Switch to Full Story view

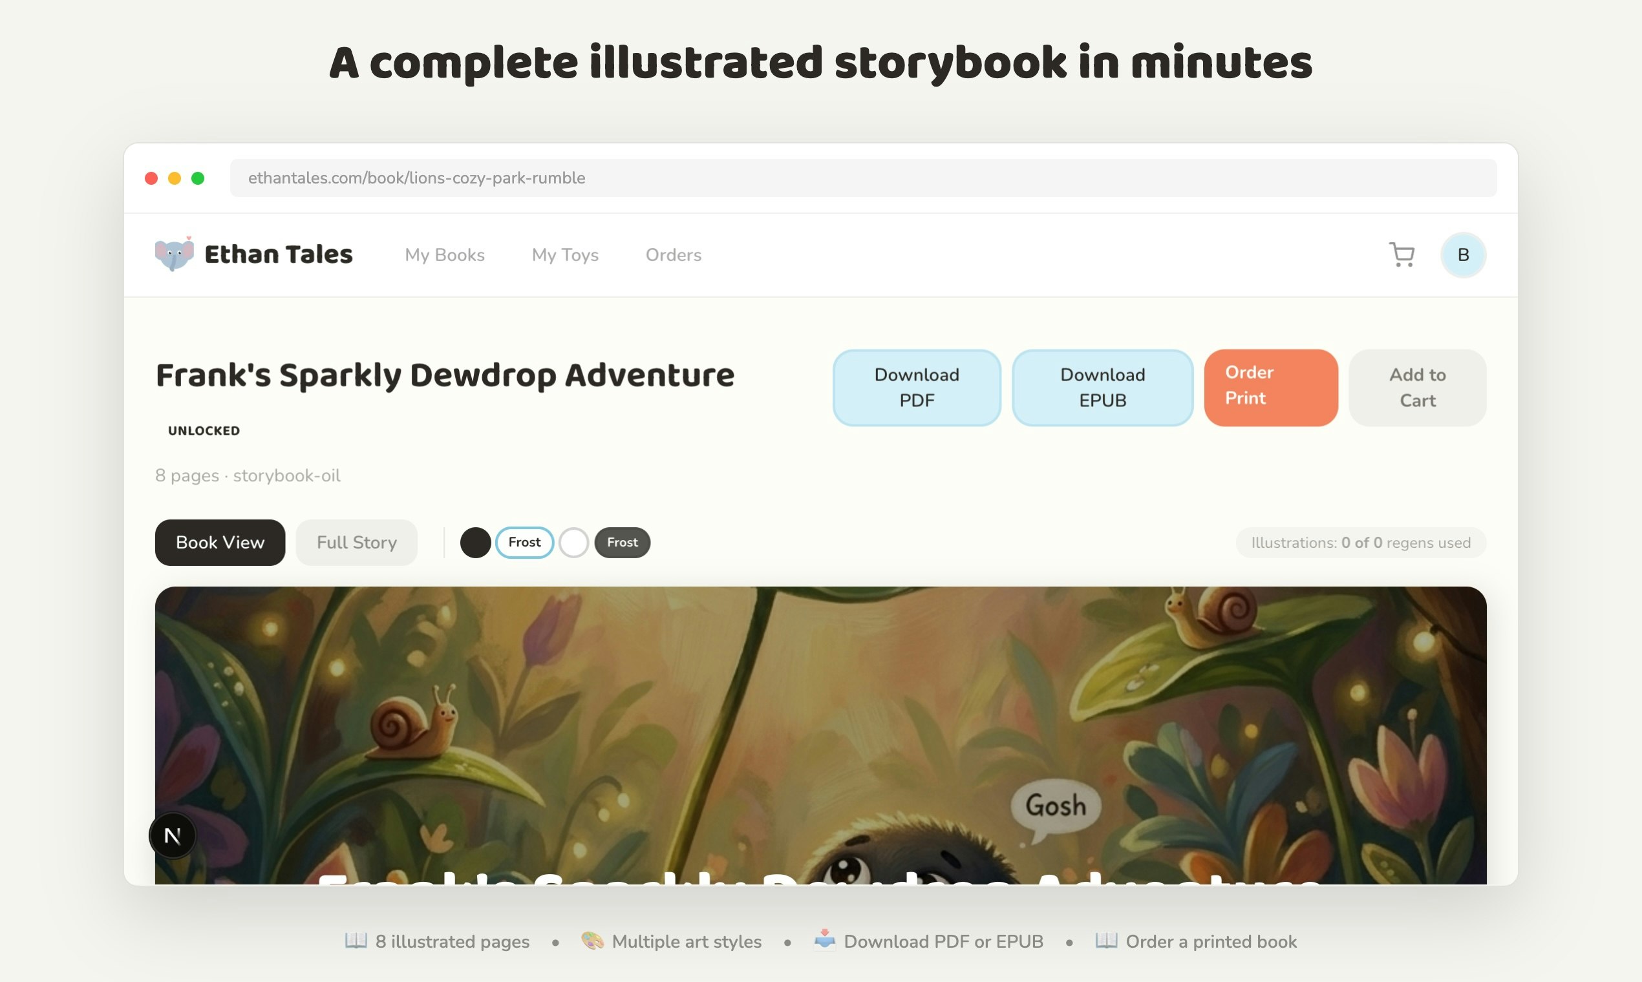pyautogui.click(x=356, y=543)
